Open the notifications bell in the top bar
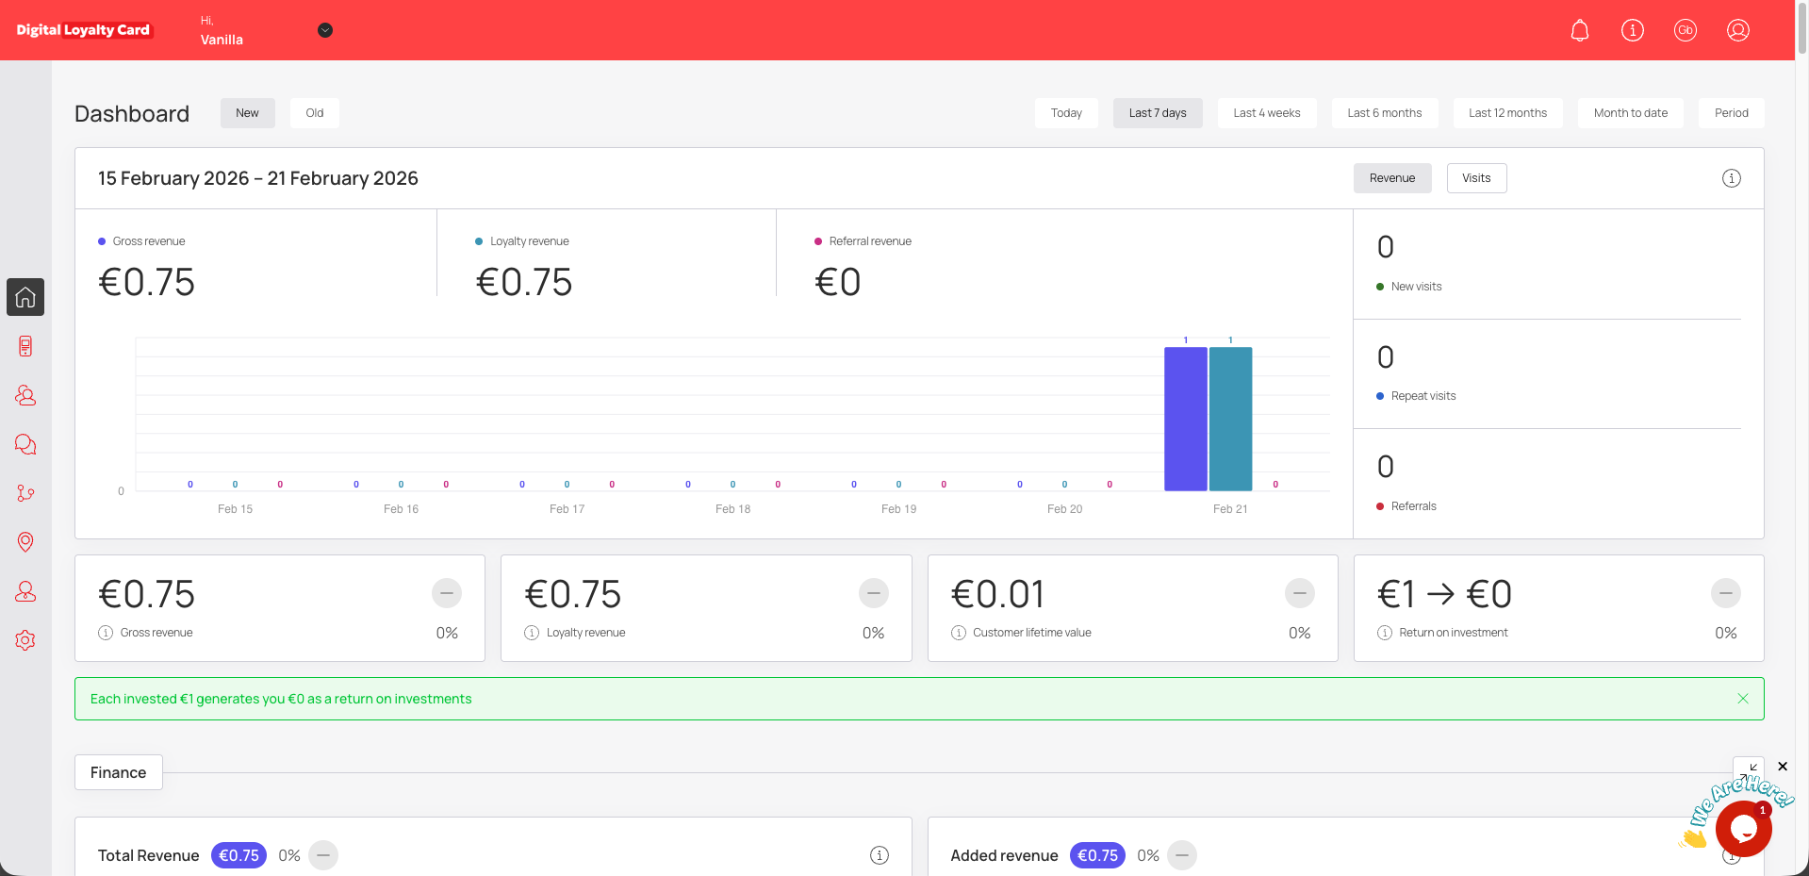 [1579, 29]
